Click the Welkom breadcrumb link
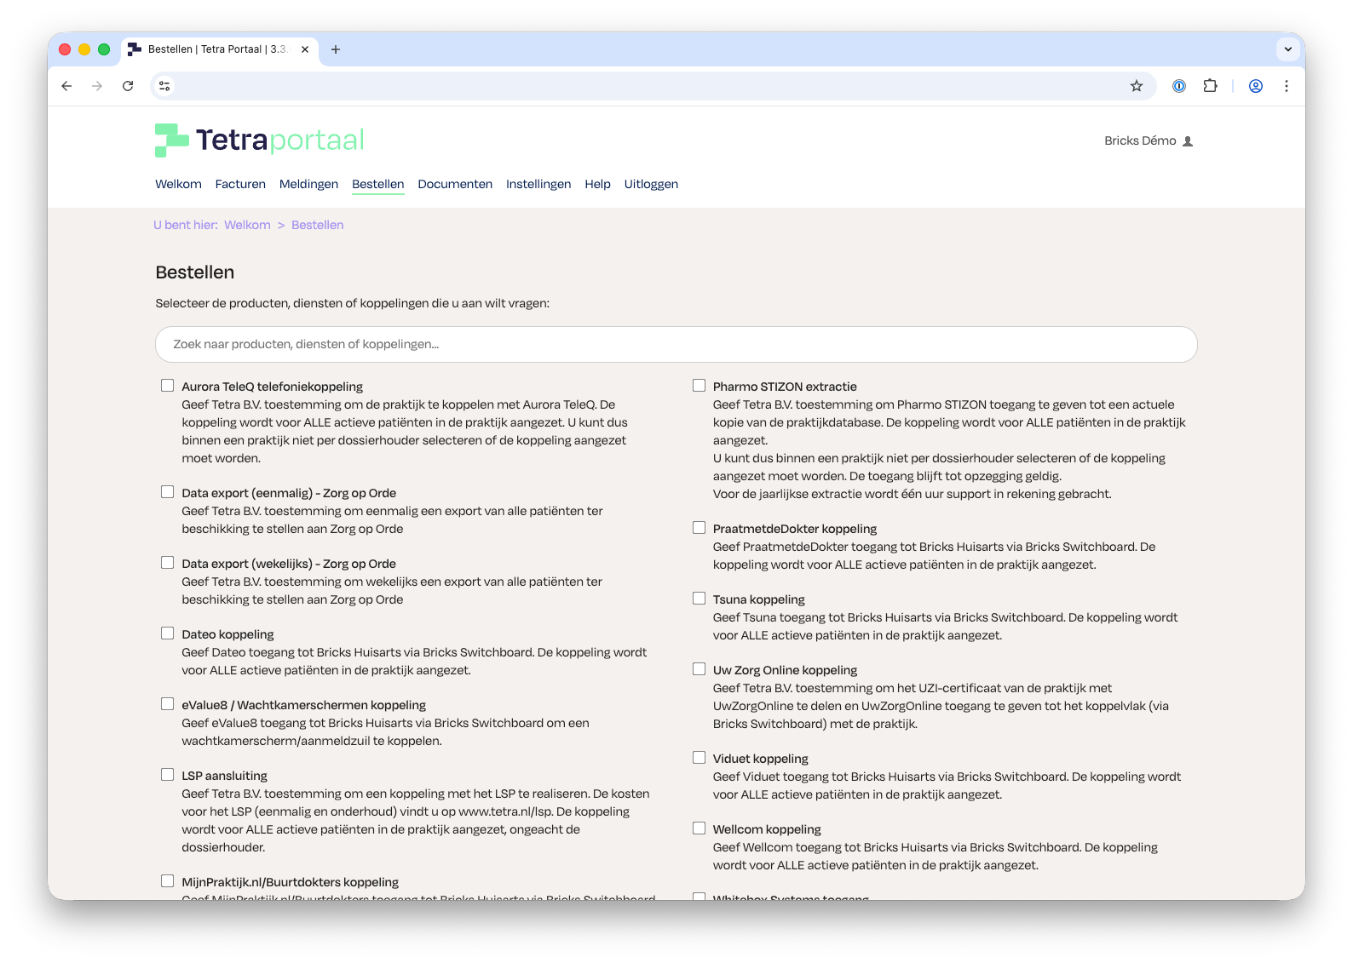 pos(247,225)
